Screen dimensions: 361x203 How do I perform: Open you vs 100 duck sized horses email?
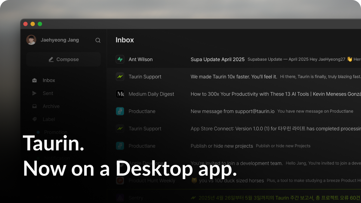[227, 181]
